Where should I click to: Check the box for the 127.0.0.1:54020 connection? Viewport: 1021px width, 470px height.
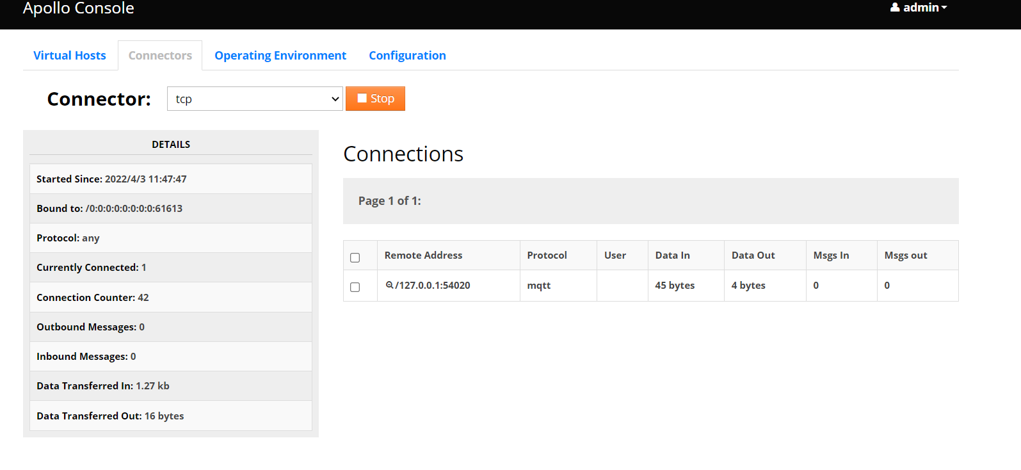click(355, 287)
